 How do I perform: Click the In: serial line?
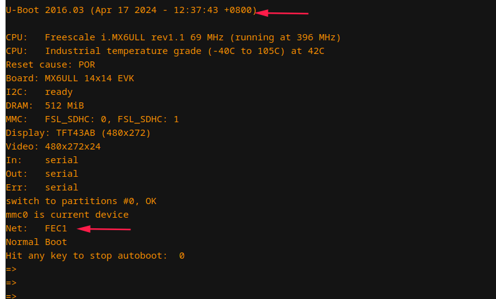click(x=42, y=160)
